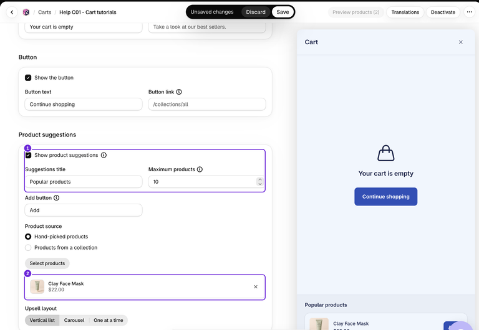Viewport: 479px width, 330px height.
Task: Click Help C01 - Cart tutorials breadcrumb
Action: pyautogui.click(x=88, y=12)
